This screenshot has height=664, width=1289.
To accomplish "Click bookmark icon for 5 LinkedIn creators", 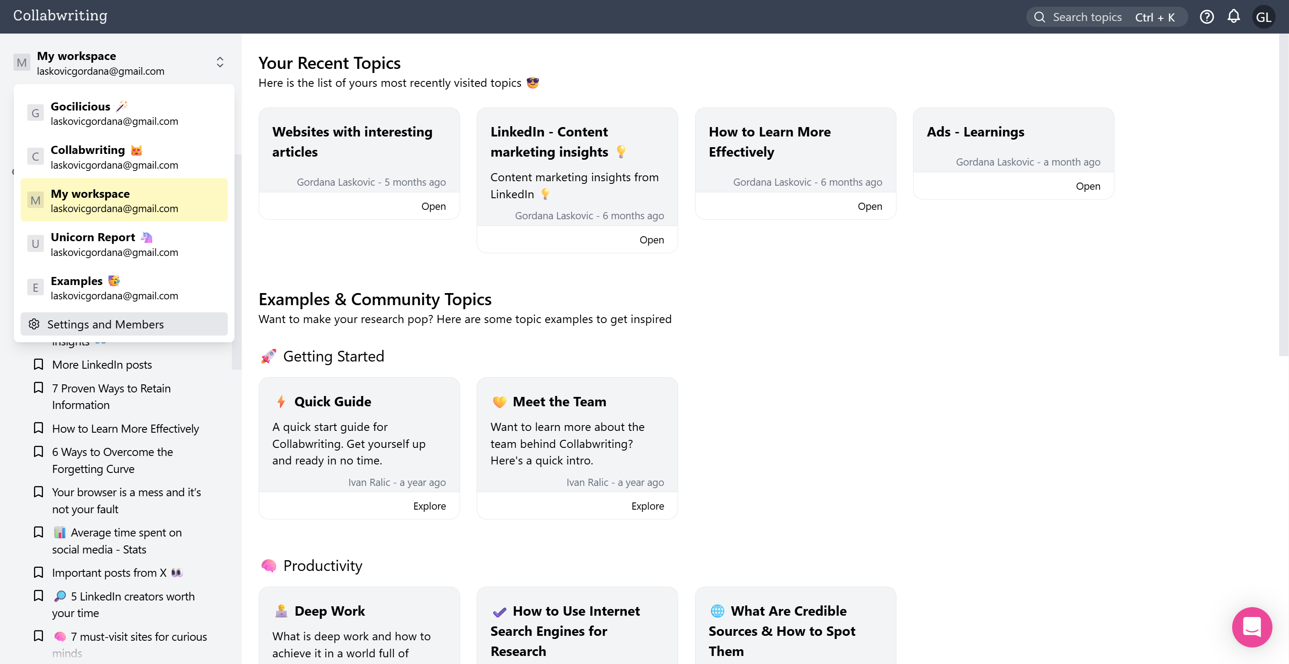I will pos(38,596).
